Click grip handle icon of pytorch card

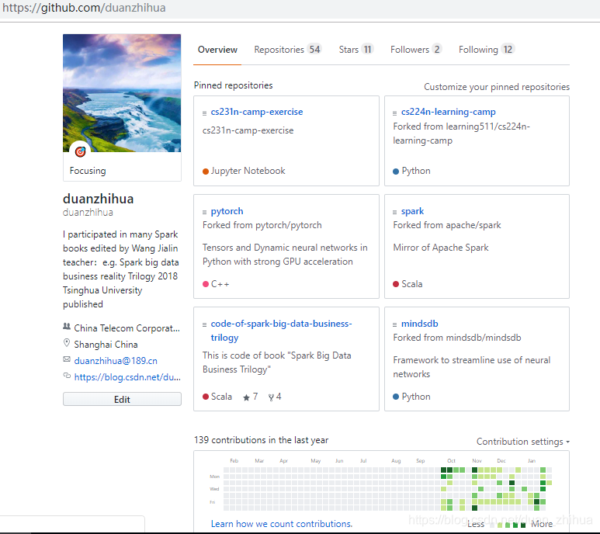(204, 213)
